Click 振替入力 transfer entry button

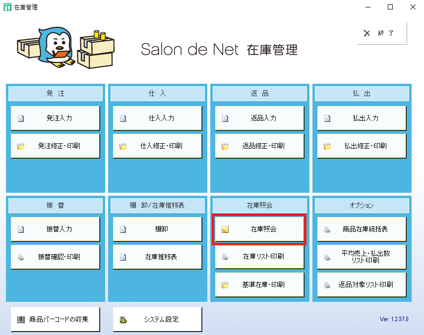click(x=55, y=229)
